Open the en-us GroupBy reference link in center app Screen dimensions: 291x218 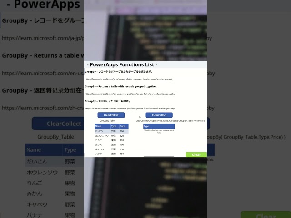pyautogui.click(x=130, y=94)
